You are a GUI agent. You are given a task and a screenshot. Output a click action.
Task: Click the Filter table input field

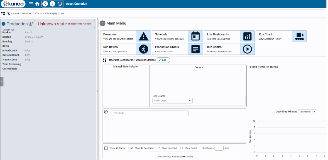(x=150, y=113)
